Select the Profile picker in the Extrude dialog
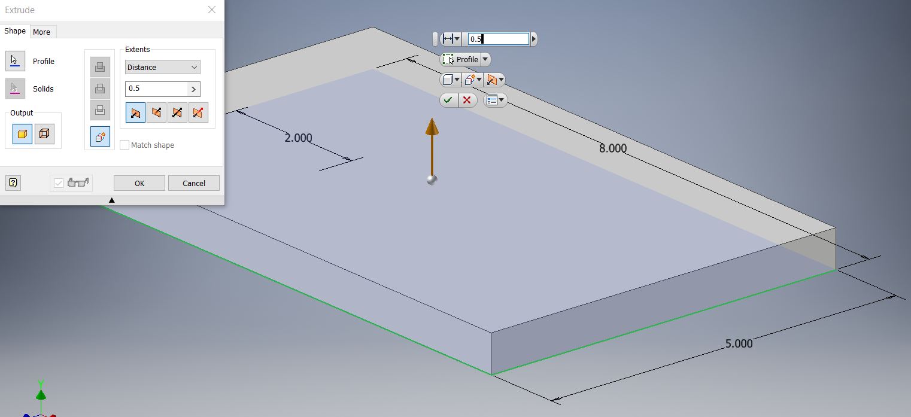Viewport: 911px width, 417px height. [x=15, y=60]
